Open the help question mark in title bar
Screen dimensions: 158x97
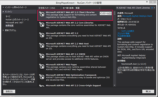pyautogui.click(x=147, y=2)
